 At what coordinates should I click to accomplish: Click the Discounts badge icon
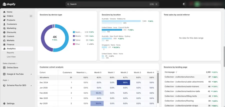[4, 32]
